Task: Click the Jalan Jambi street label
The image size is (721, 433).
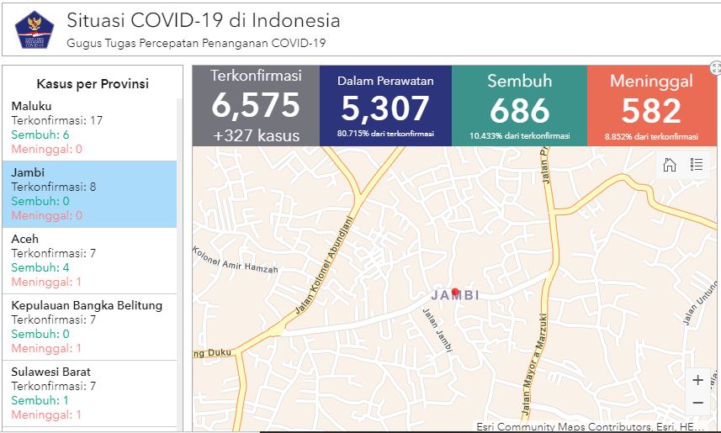Action: pos(437,330)
